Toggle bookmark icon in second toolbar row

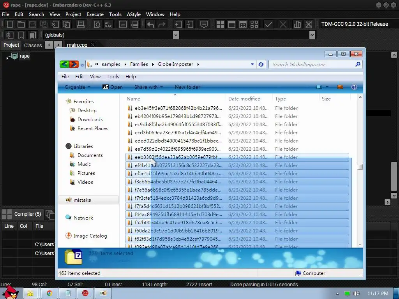pyautogui.click(x=21, y=35)
